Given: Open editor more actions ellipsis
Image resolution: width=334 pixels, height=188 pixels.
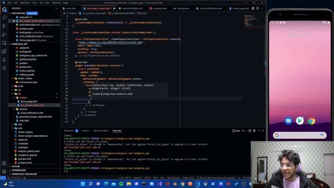Looking at the screenshot, I should (x=262, y=8).
